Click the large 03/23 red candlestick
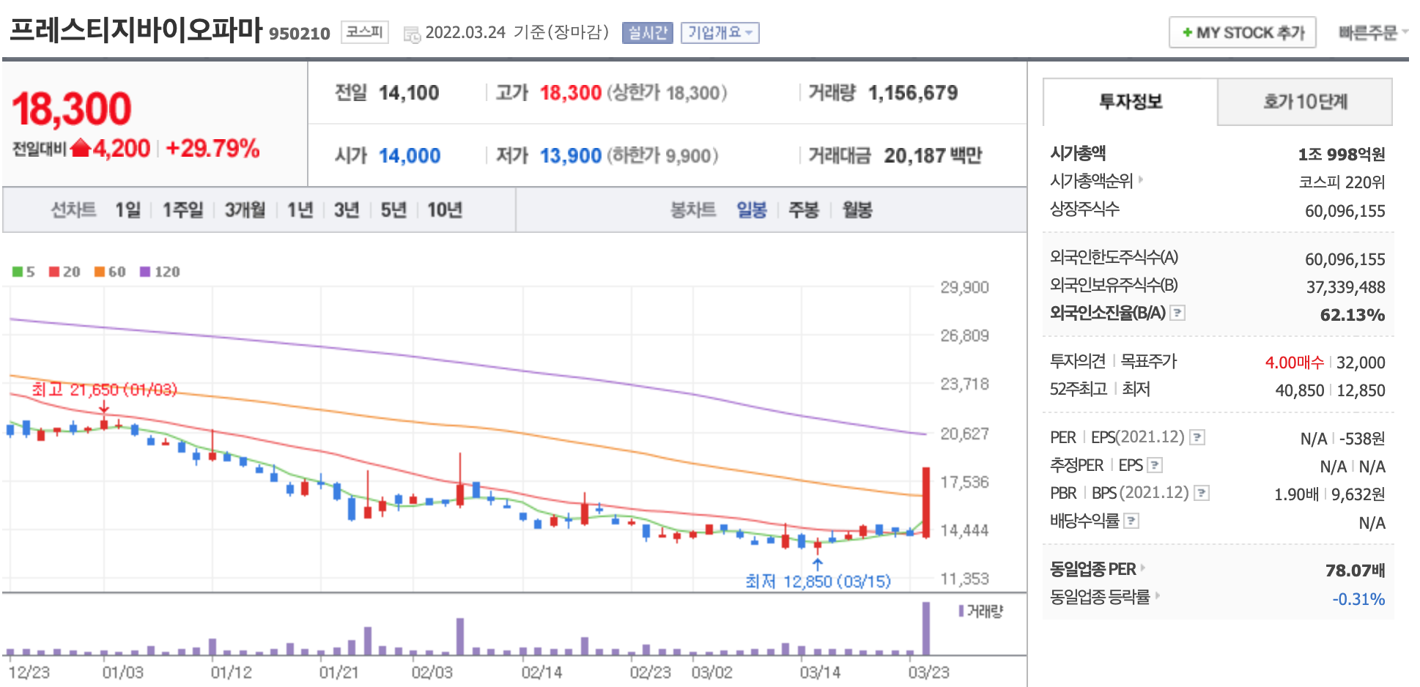 pyautogui.click(x=926, y=502)
